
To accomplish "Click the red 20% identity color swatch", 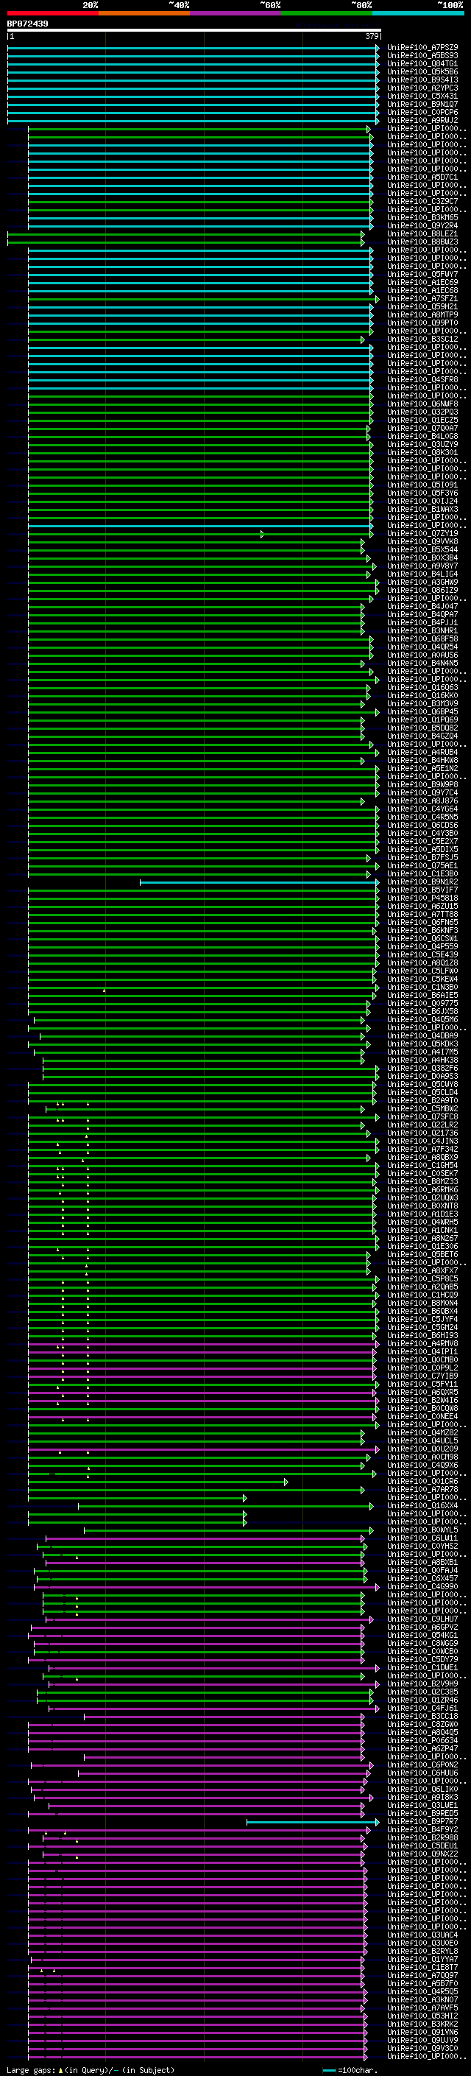I will pos(52,13).
